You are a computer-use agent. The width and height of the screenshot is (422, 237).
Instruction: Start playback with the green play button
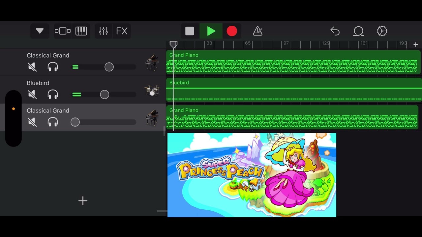211,31
